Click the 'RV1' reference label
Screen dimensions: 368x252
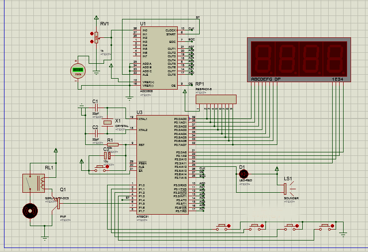(x=105, y=24)
